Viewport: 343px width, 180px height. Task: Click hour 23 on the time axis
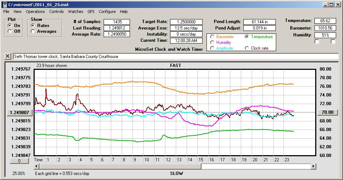click(287, 160)
